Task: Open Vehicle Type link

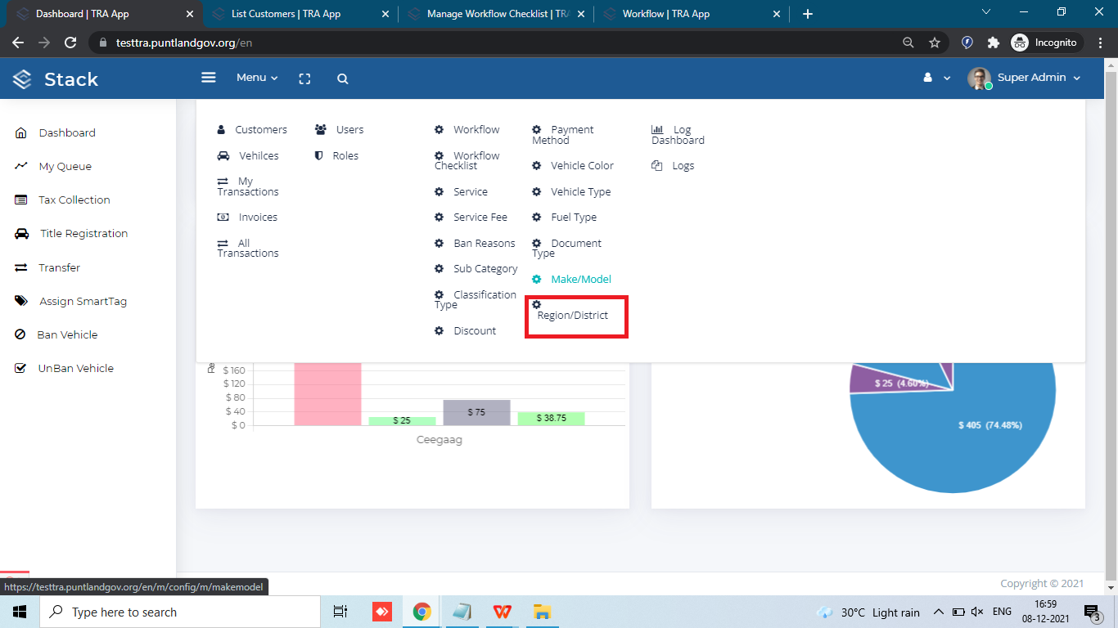Action: pos(571,191)
